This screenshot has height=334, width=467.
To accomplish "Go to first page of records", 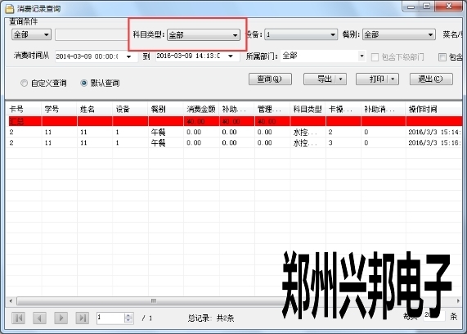I will click(x=19, y=318).
